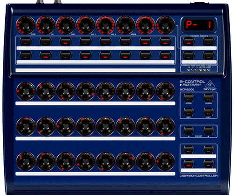
Task: Click eighth encoder in bottom knob row
Action: [x=165, y=161]
